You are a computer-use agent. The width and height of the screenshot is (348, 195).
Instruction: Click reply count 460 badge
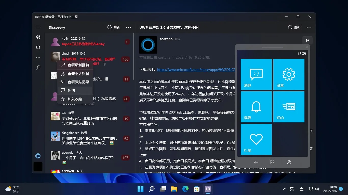125,59
